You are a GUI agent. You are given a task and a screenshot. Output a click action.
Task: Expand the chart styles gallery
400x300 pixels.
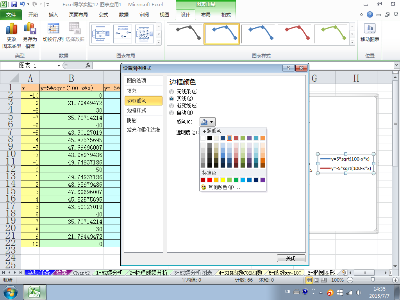352,41
